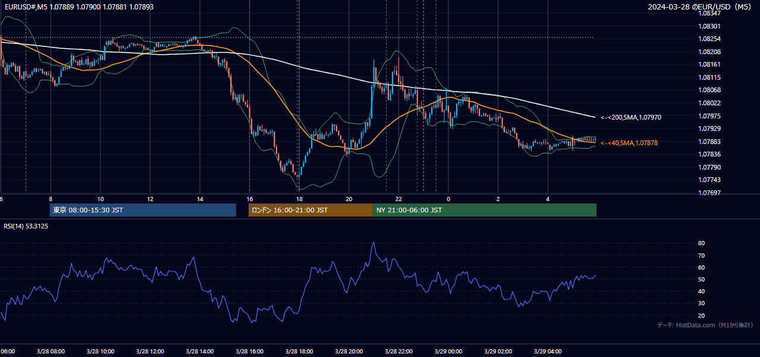This screenshot has height=357, width=760.
Task: Select the Tokyo 08:00-15:30 JST session bar
Action: click(143, 210)
